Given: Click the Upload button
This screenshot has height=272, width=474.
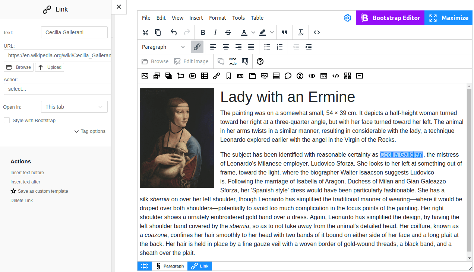Looking at the screenshot, I should pyautogui.click(x=50, y=67).
